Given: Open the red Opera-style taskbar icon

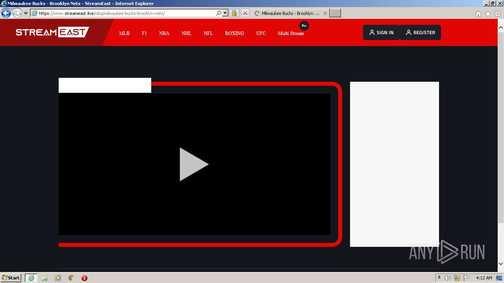Looking at the screenshot, I should click(84, 278).
